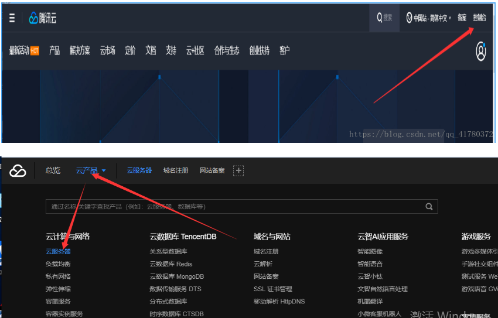Click magnifier icon in product search box
The image size is (498, 318).
pos(429,207)
